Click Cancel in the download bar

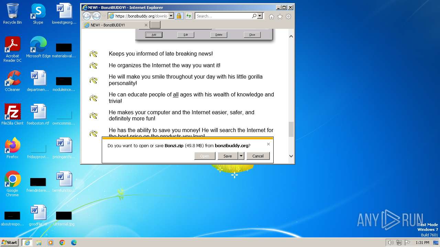pyautogui.click(x=258, y=156)
